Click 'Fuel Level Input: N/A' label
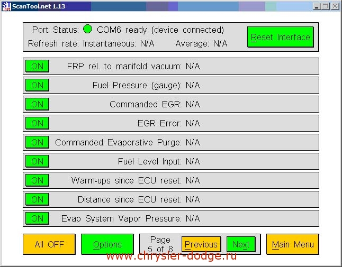Screen dimensions: 342x267 coord(159,161)
